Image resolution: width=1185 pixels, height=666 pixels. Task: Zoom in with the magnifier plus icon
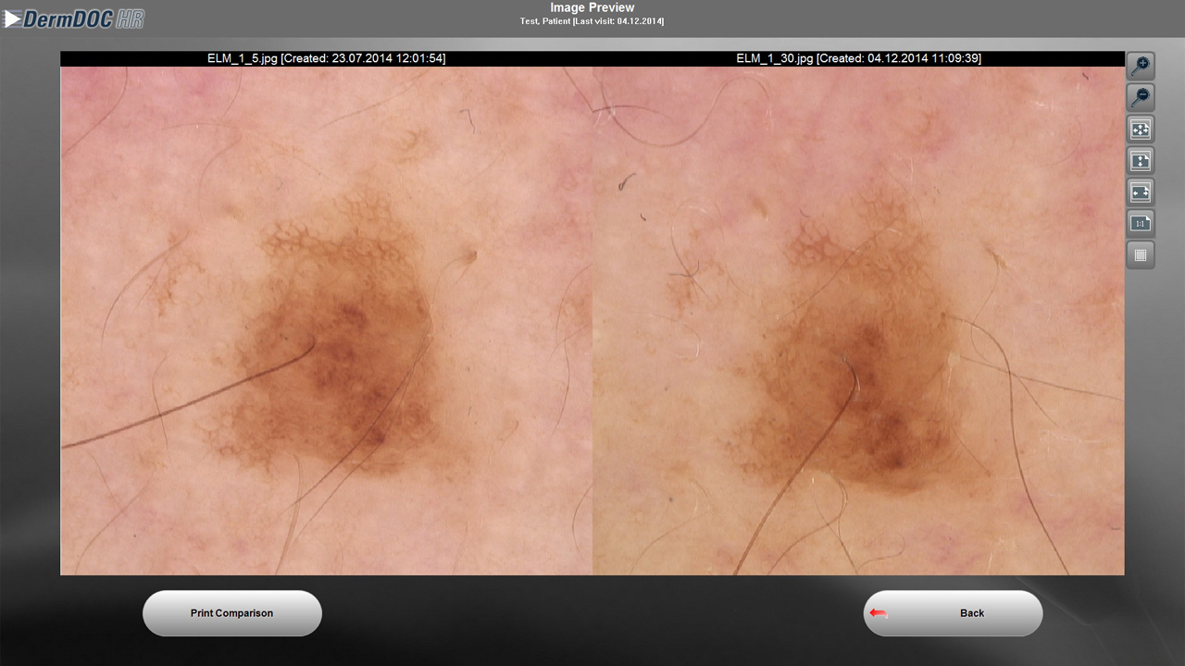1141,66
